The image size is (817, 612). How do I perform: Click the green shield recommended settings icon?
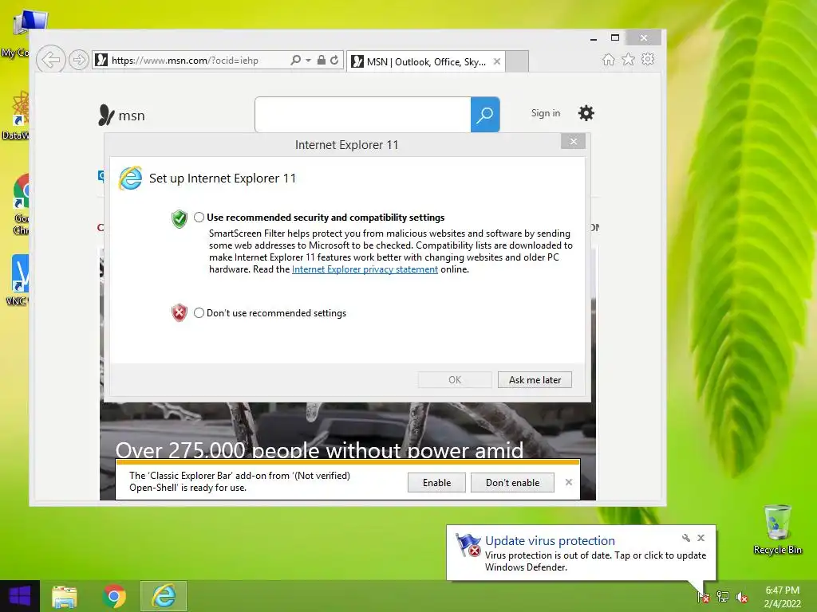click(180, 218)
